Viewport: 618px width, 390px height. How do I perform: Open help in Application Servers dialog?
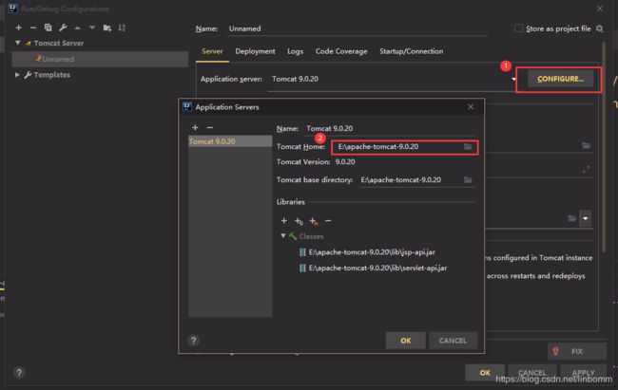point(194,341)
